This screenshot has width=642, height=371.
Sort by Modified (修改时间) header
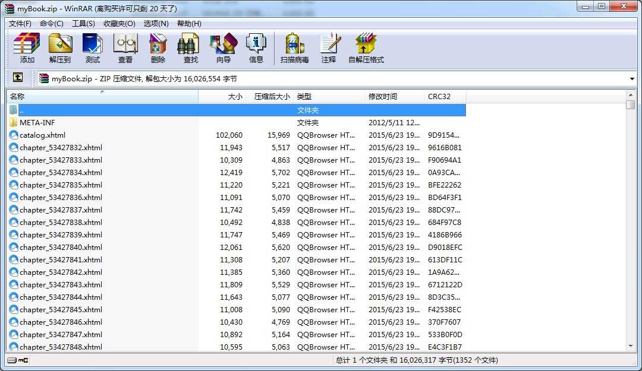click(x=394, y=97)
